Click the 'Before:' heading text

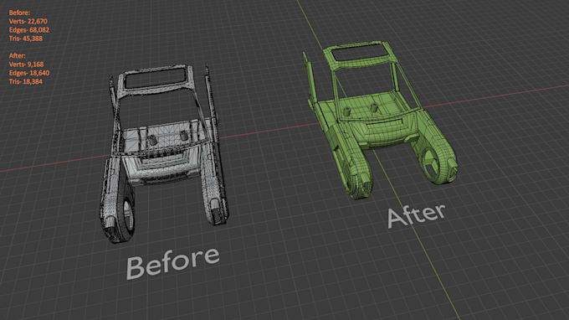[x=19, y=13]
